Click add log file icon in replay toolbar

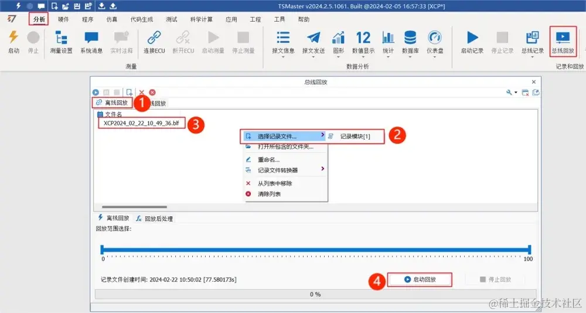click(129, 93)
